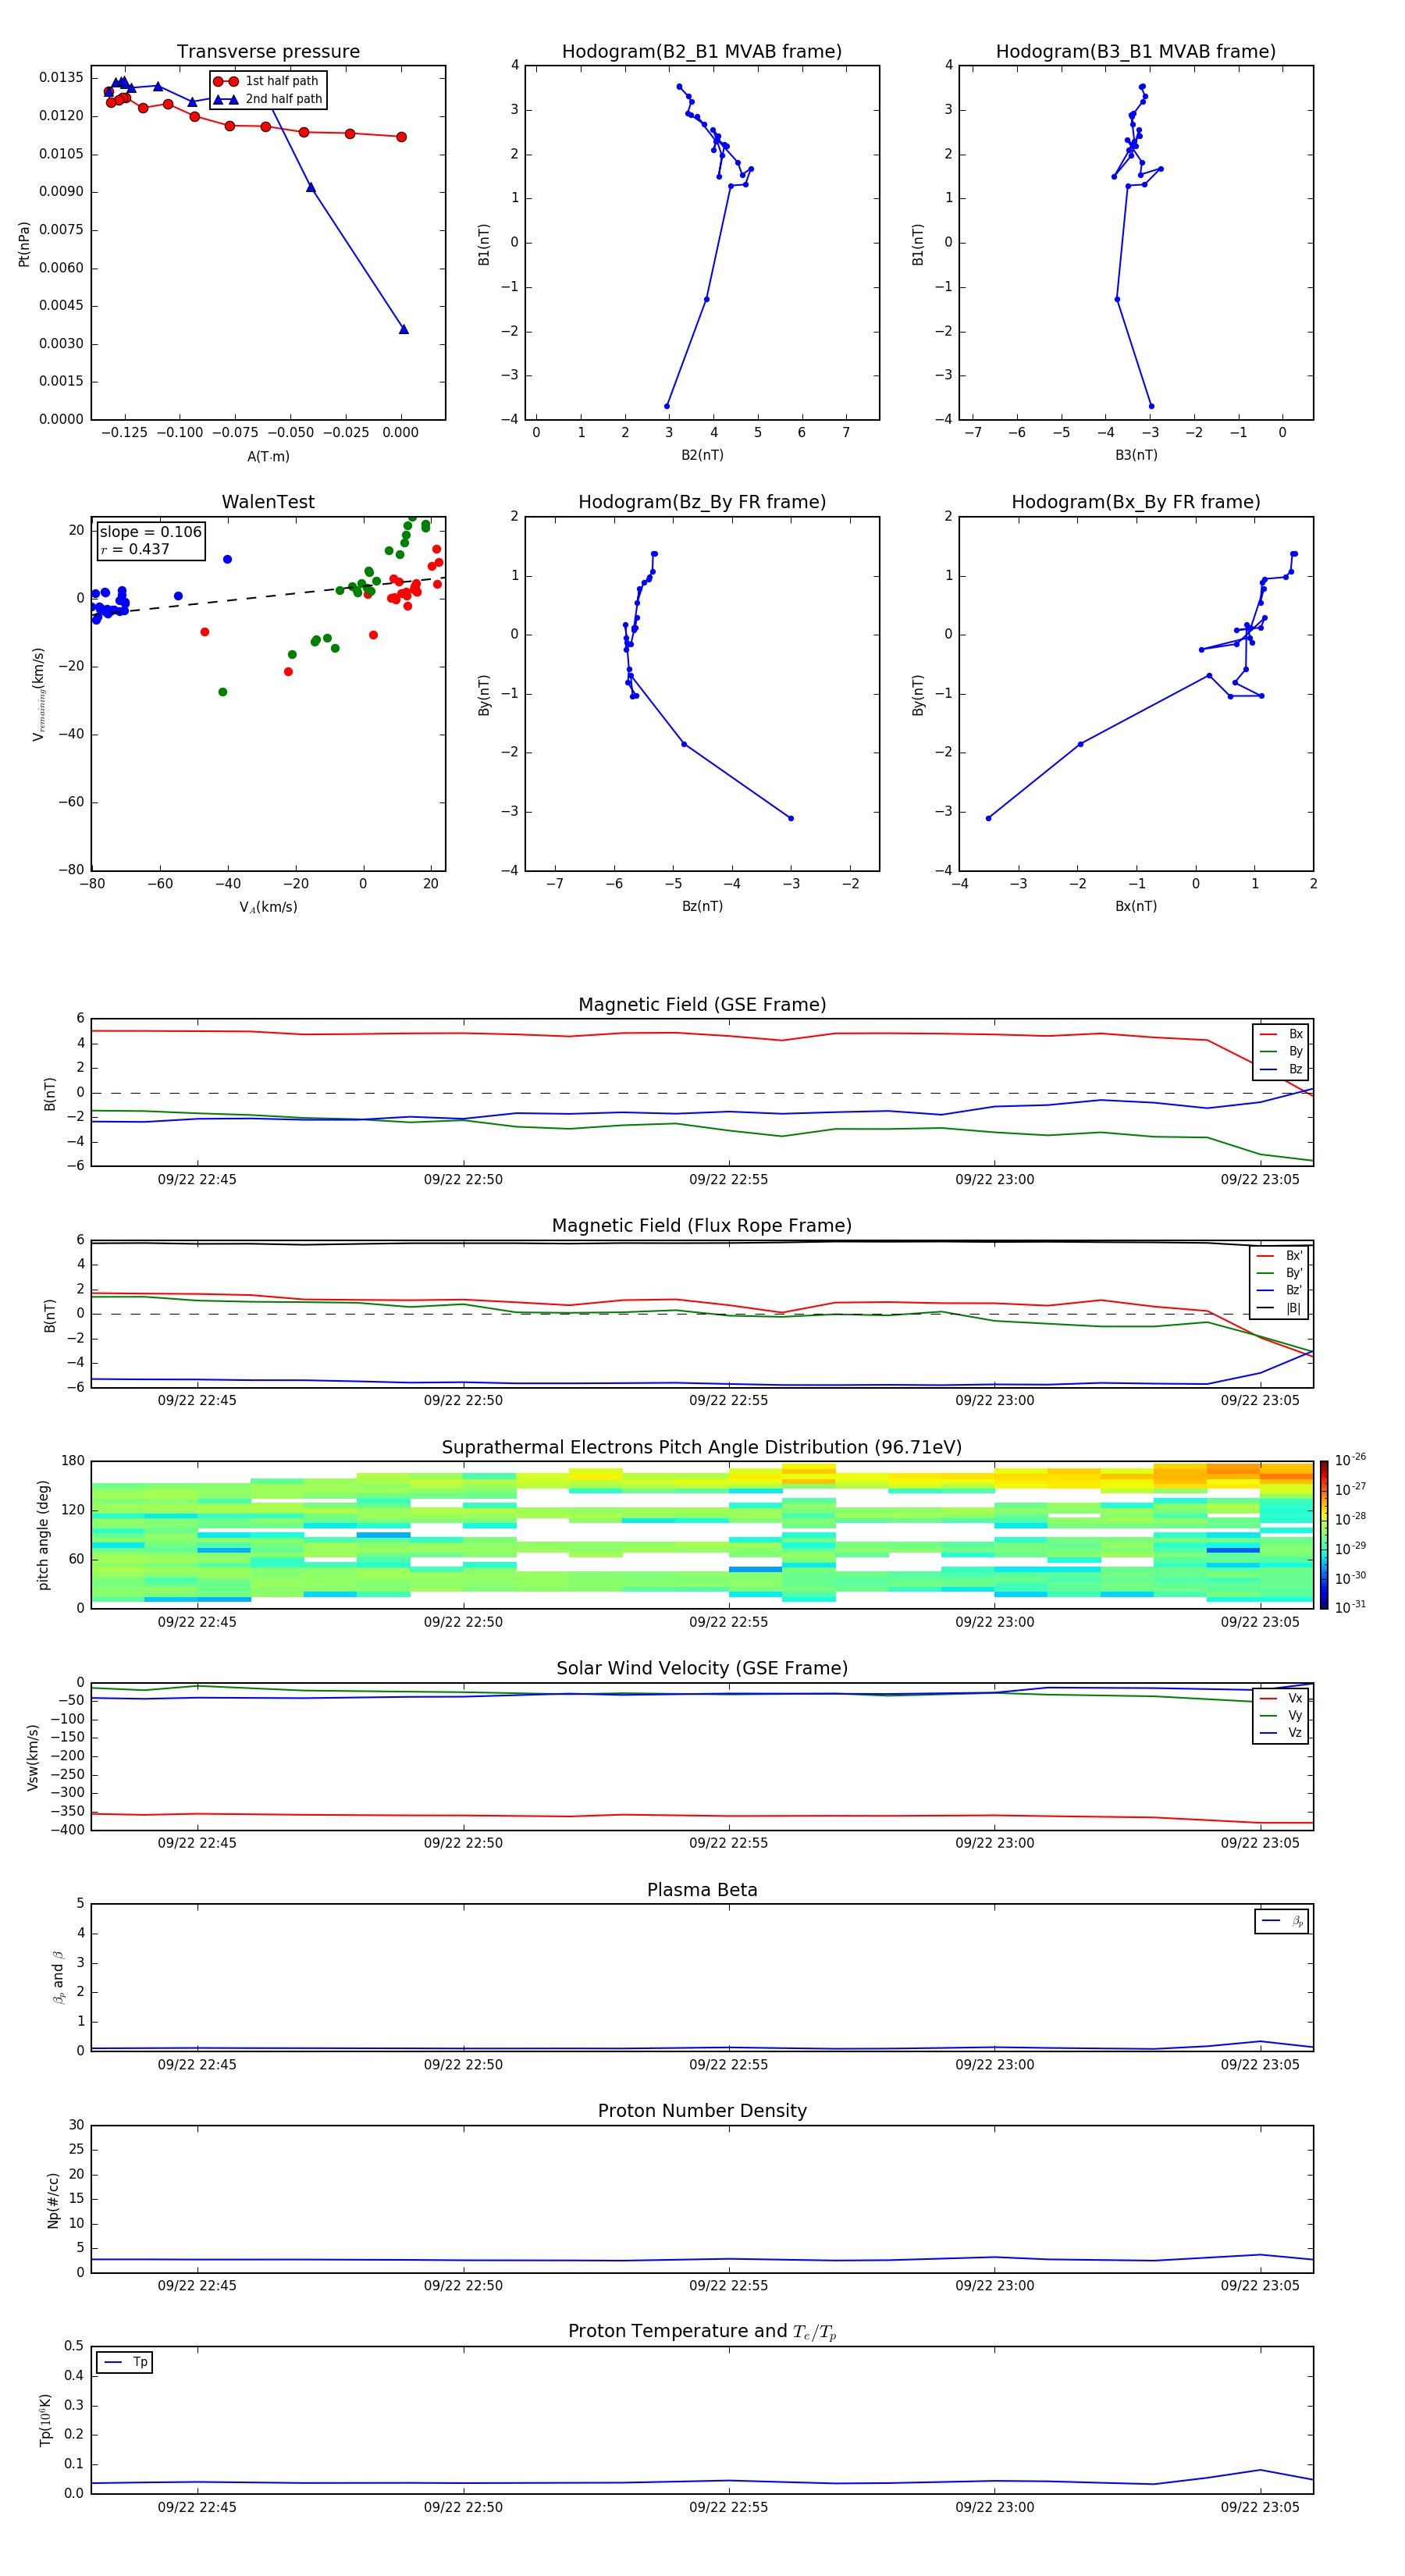Click the 'Magnetic Field (GSE Frame)' title
The image size is (1405, 2576).
702,1005
